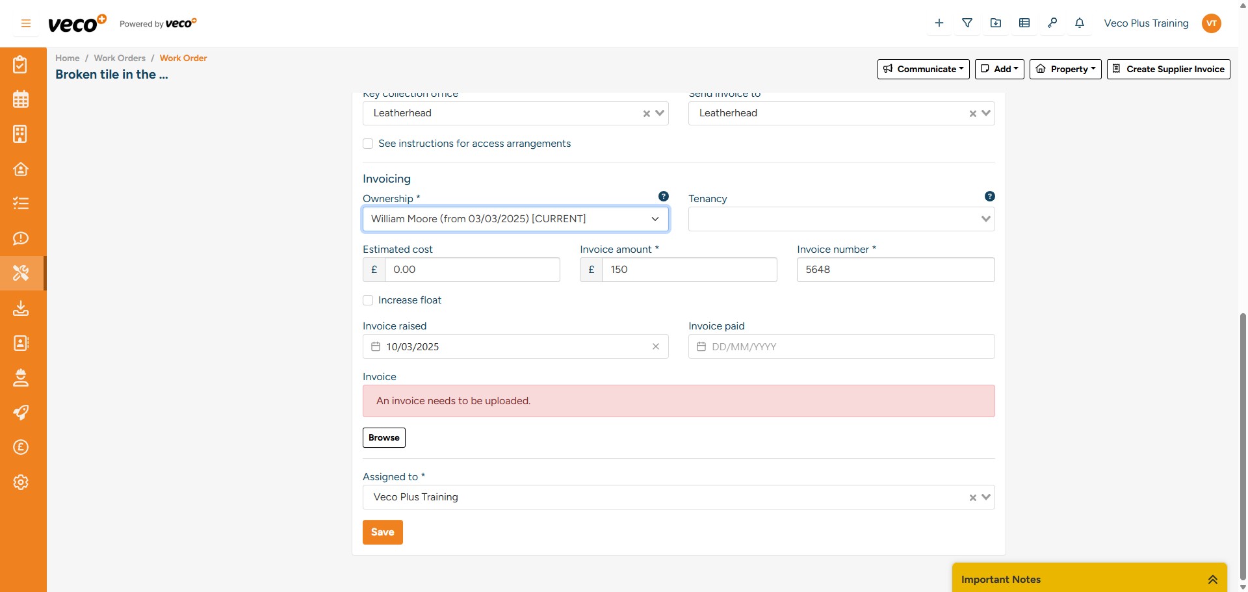Screen dimensions: 1248x592
Task: Open the contacts card icon in sidebar
Action: pyautogui.click(x=21, y=343)
